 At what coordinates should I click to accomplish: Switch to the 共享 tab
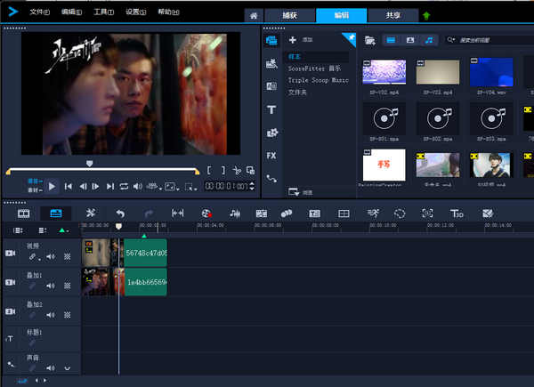pos(392,15)
